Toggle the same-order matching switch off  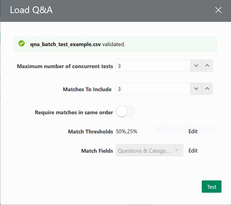(125, 111)
